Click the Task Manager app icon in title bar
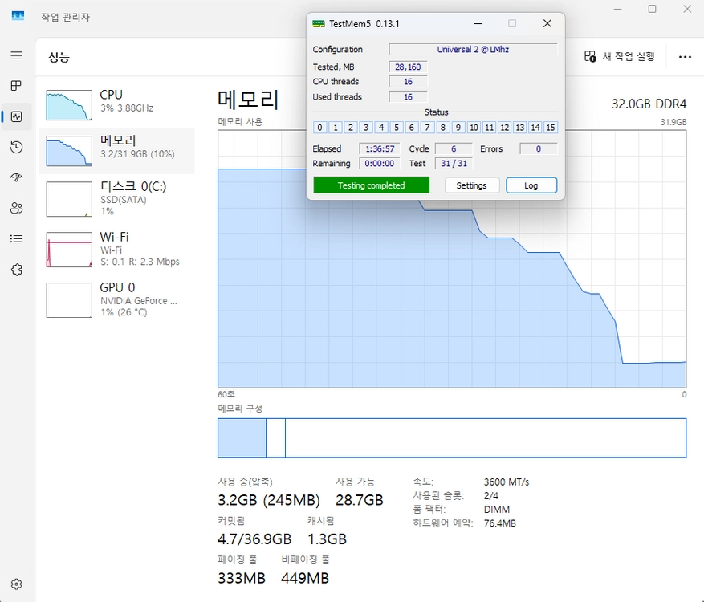 (18, 17)
